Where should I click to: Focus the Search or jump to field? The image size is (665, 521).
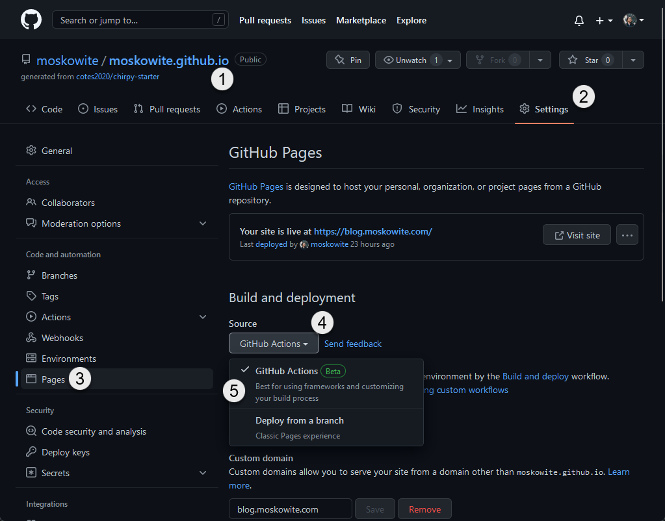140,20
